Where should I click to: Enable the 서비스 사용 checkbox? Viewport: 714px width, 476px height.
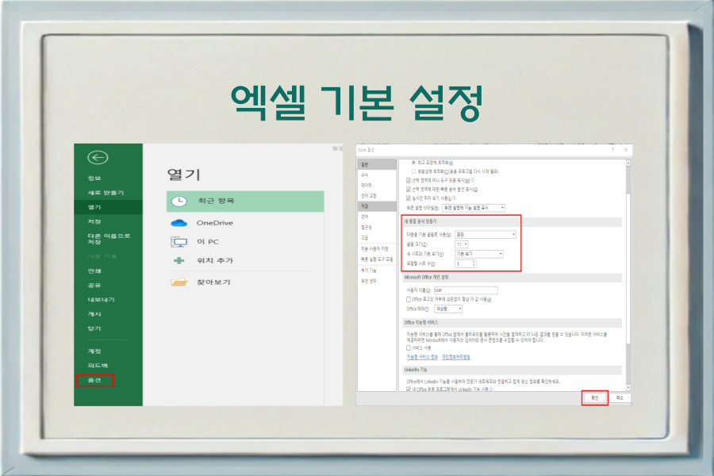pyautogui.click(x=409, y=348)
